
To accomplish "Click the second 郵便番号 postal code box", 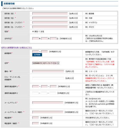I will [44, 51].
